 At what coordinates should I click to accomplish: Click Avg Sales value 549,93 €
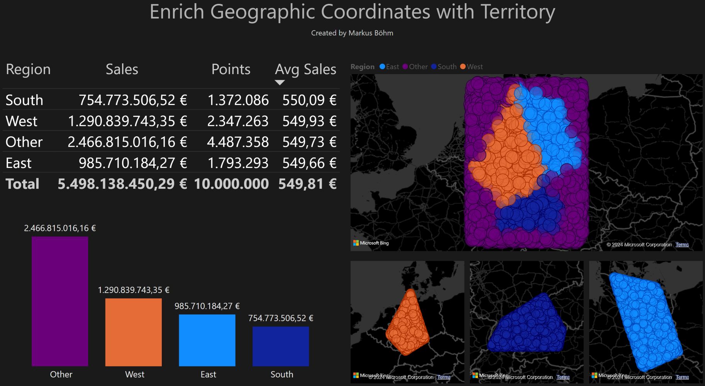pos(310,121)
